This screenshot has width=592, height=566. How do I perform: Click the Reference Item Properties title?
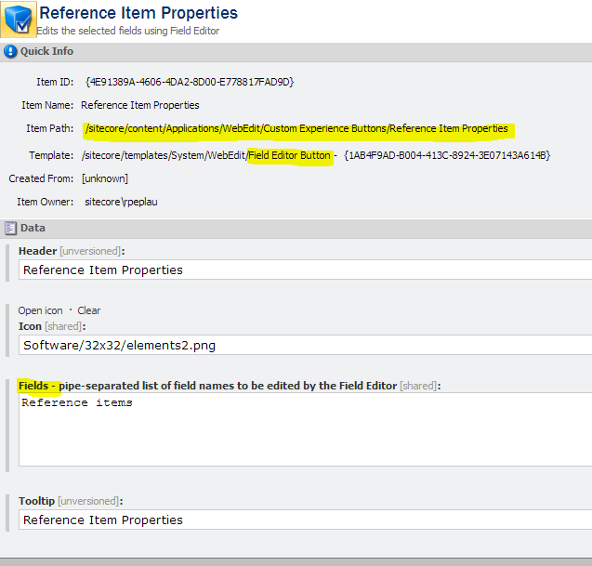(x=138, y=13)
